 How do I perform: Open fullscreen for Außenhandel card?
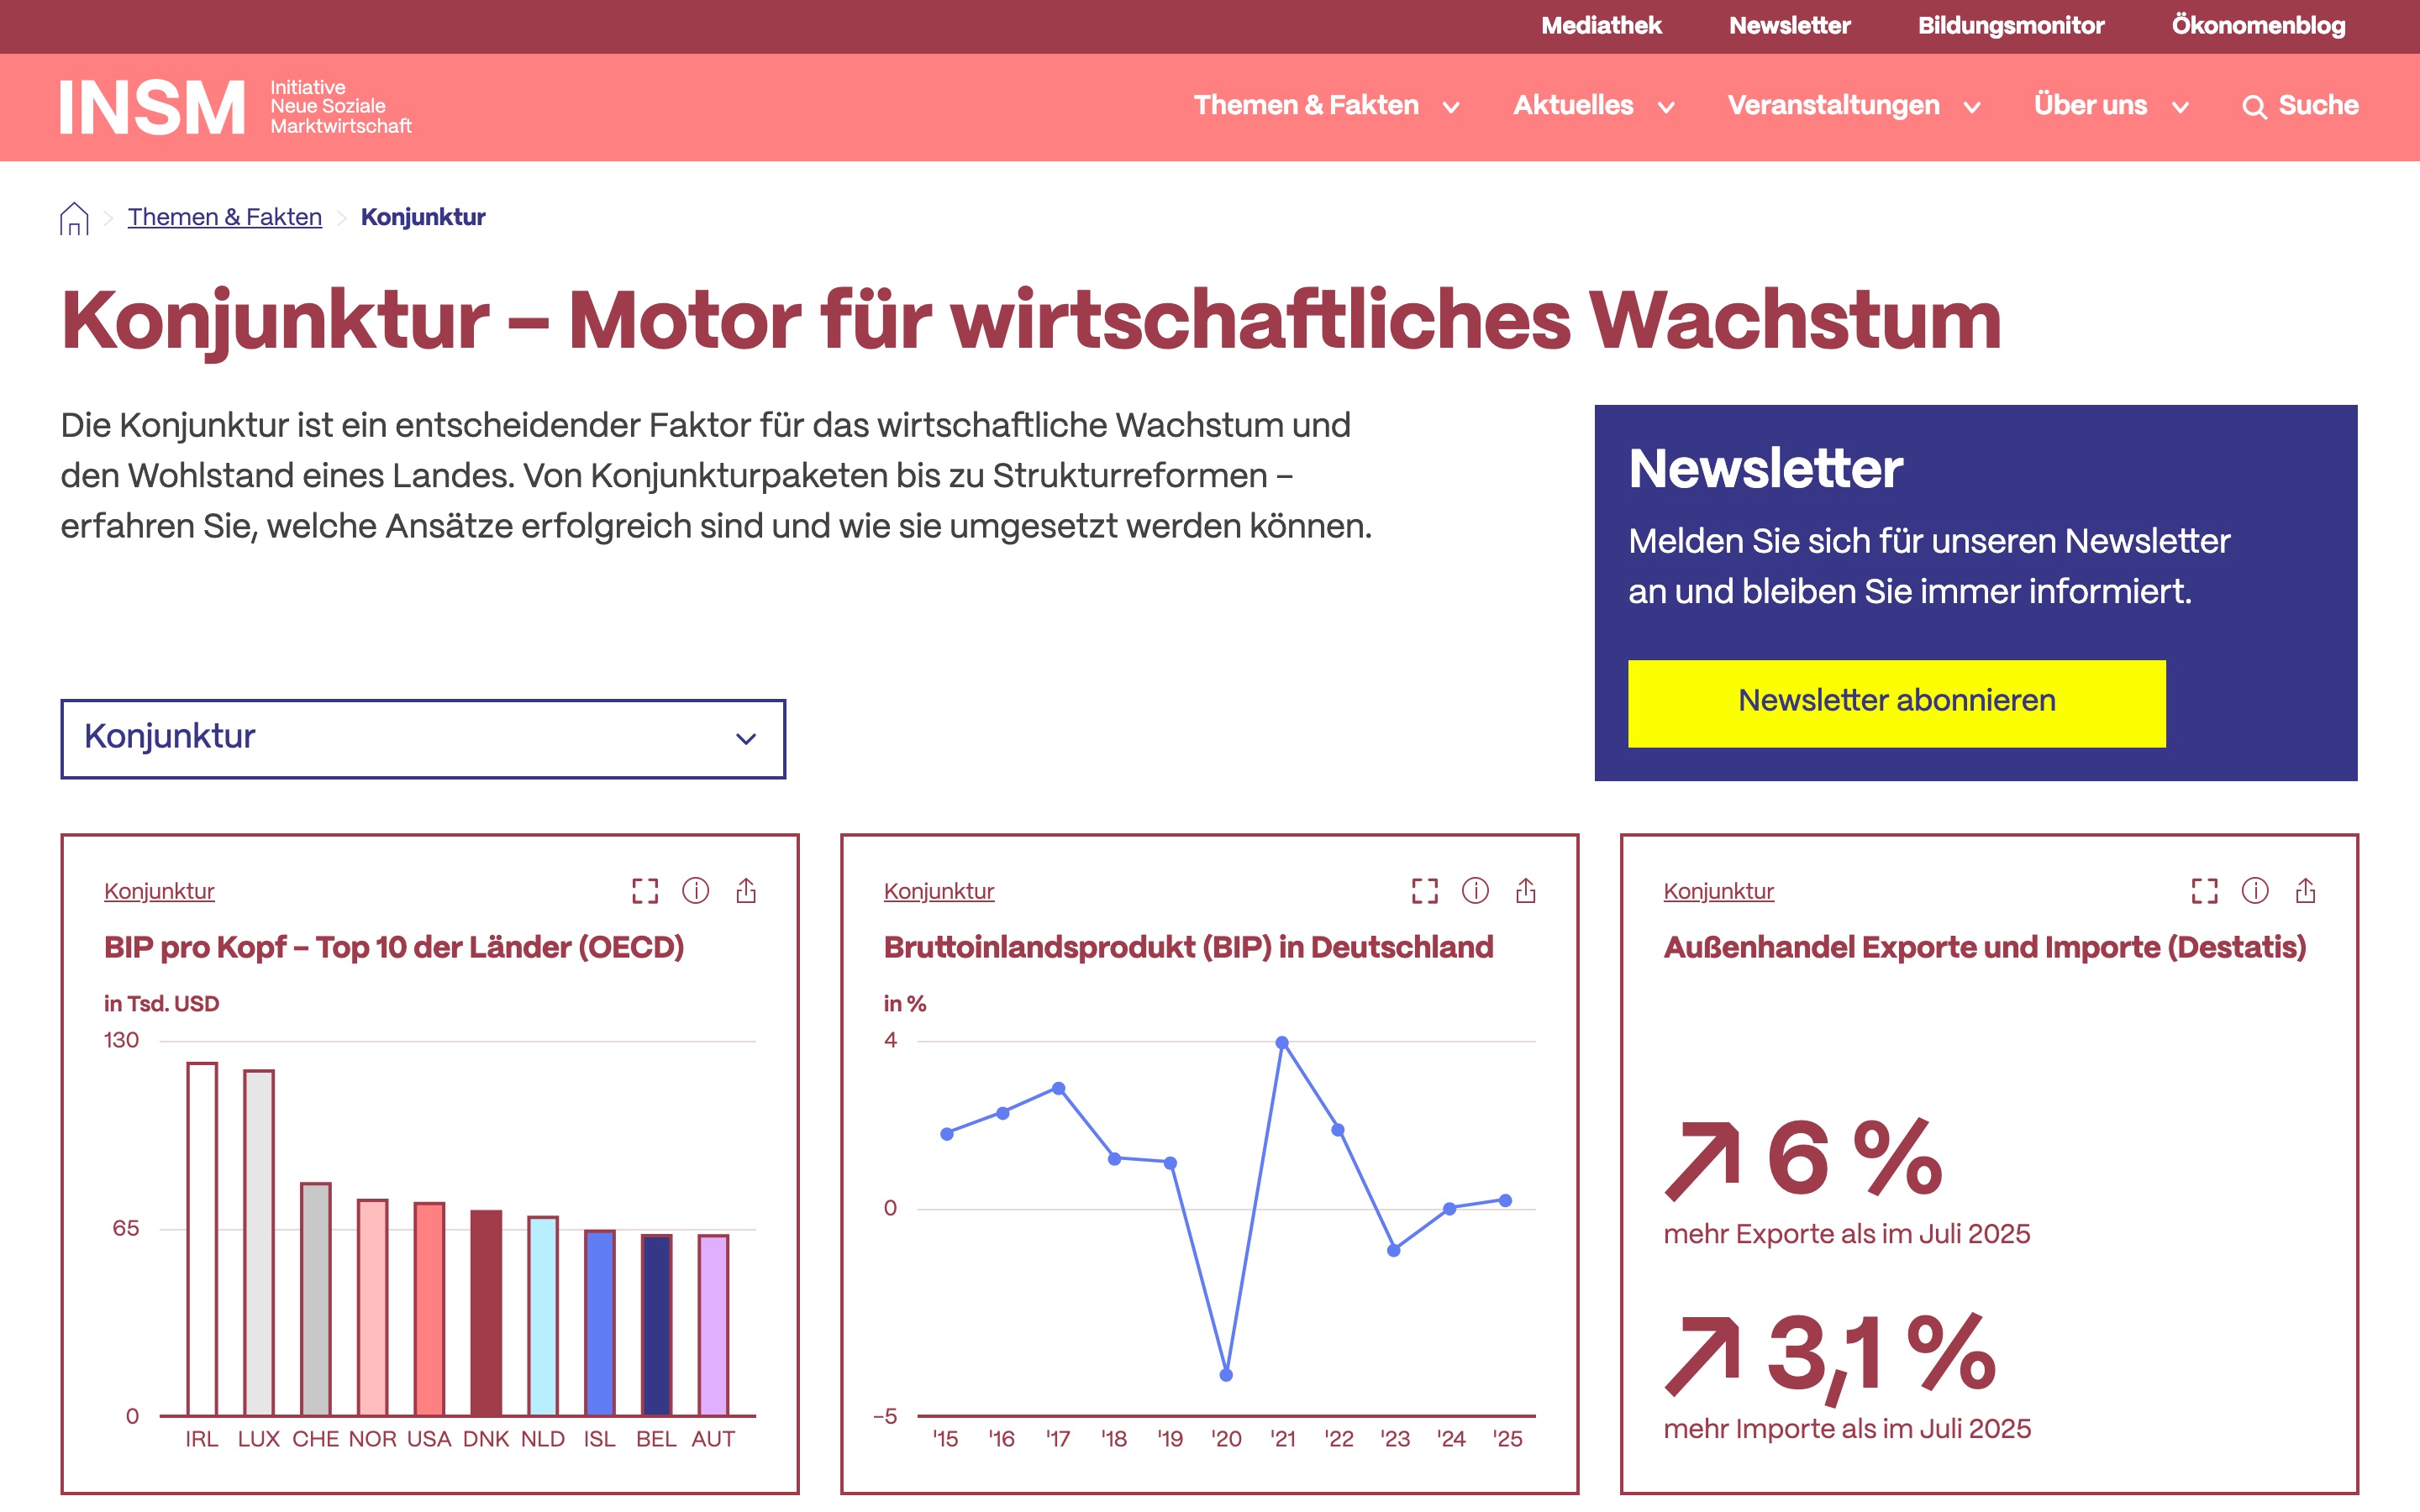click(x=2205, y=891)
